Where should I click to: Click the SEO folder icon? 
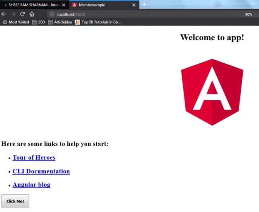[35, 22]
